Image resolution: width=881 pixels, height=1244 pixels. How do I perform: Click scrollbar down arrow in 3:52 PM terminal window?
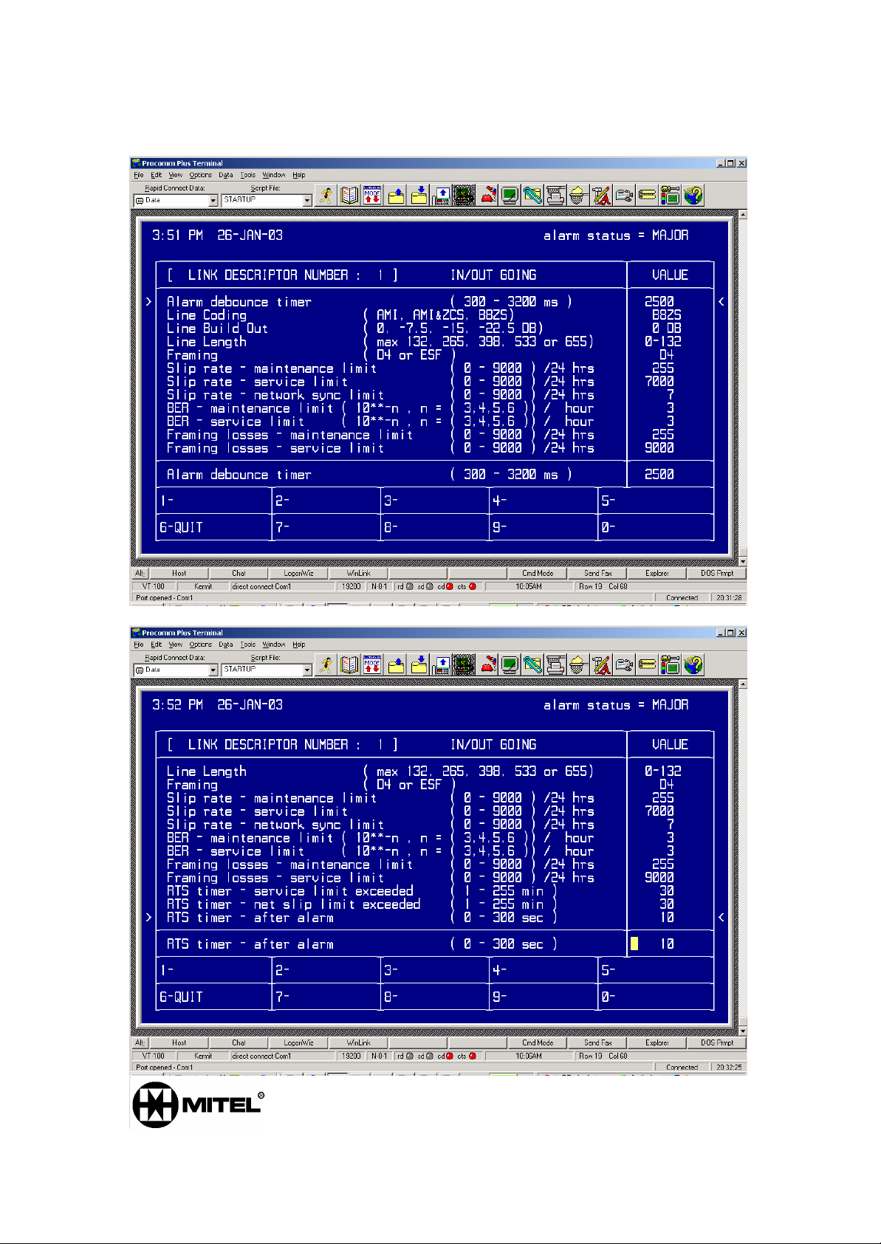point(743,1031)
